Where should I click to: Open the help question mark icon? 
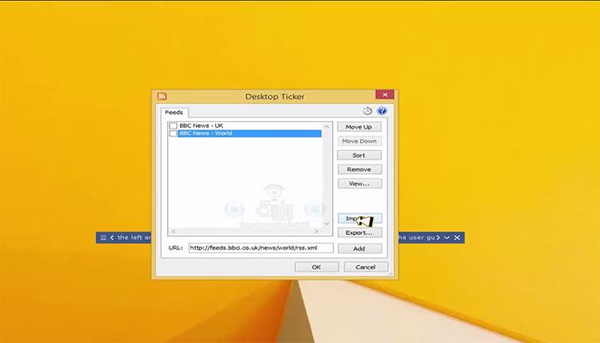tap(381, 111)
